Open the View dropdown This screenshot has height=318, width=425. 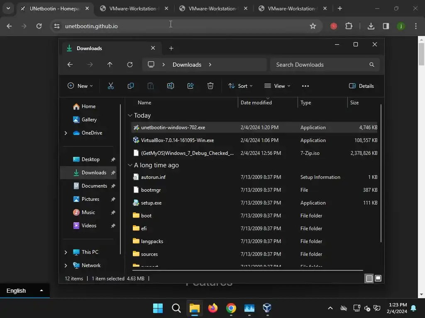277,86
